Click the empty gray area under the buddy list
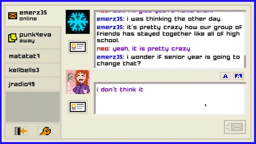 coord(33,107)
